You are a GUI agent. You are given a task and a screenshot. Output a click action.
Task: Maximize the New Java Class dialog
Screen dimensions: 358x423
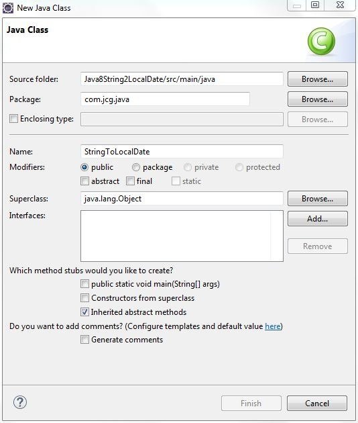(315, 5)
